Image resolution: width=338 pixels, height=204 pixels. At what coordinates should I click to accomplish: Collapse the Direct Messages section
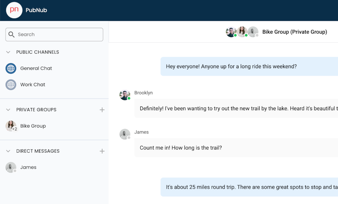pos(8,151)
